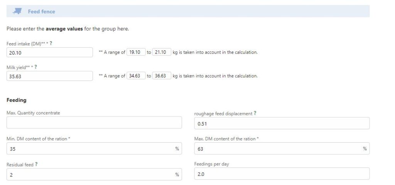The width and height of the screenshot is (395, 185).
Task: Click the Milk yield input field
Action: coord(50,76)
